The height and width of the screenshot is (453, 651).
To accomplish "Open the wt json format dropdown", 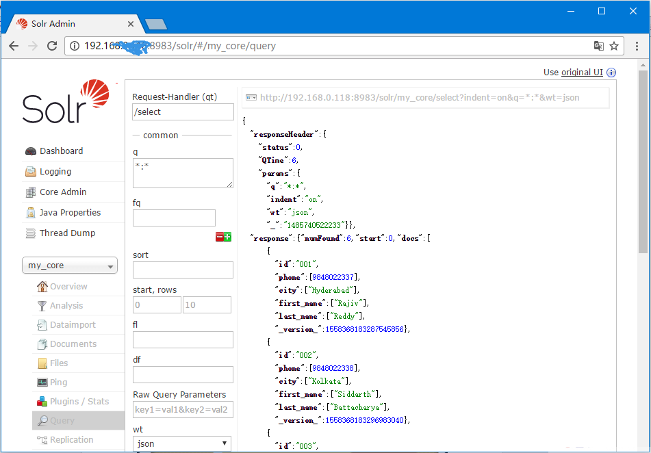I will coord(182,443).
